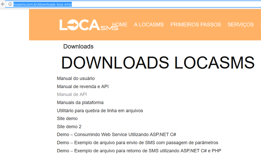Click the browser back arrow button
The height and width of the screenshot is (166, 261).
[x=3, y=4]
